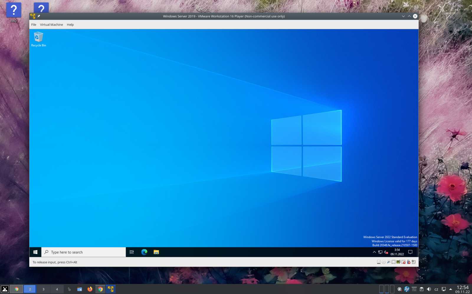Launch Firefox from the host panel
This screenshot has height=294, width=472.
[x=90, y=289]
